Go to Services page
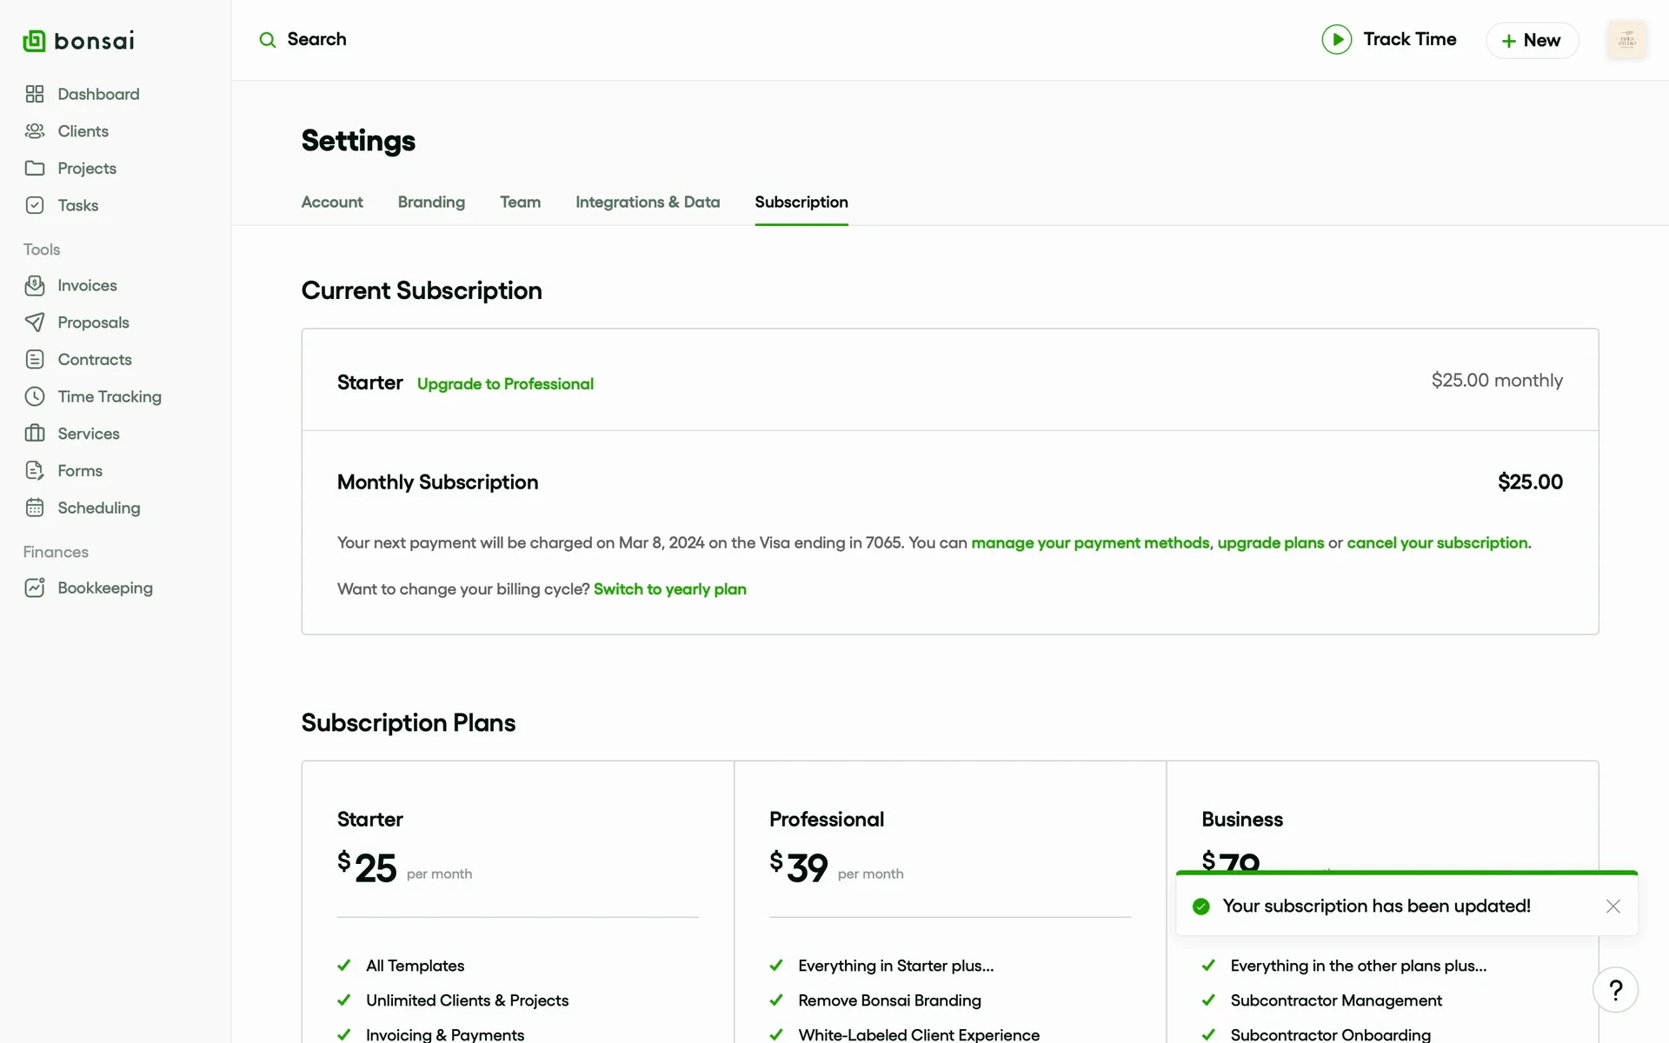 (x=89, y=434)
